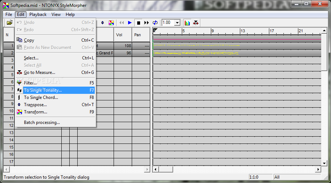Click the 1:1:0 position status field
Viewport: 331px width, 183px height.
(261, 177)
